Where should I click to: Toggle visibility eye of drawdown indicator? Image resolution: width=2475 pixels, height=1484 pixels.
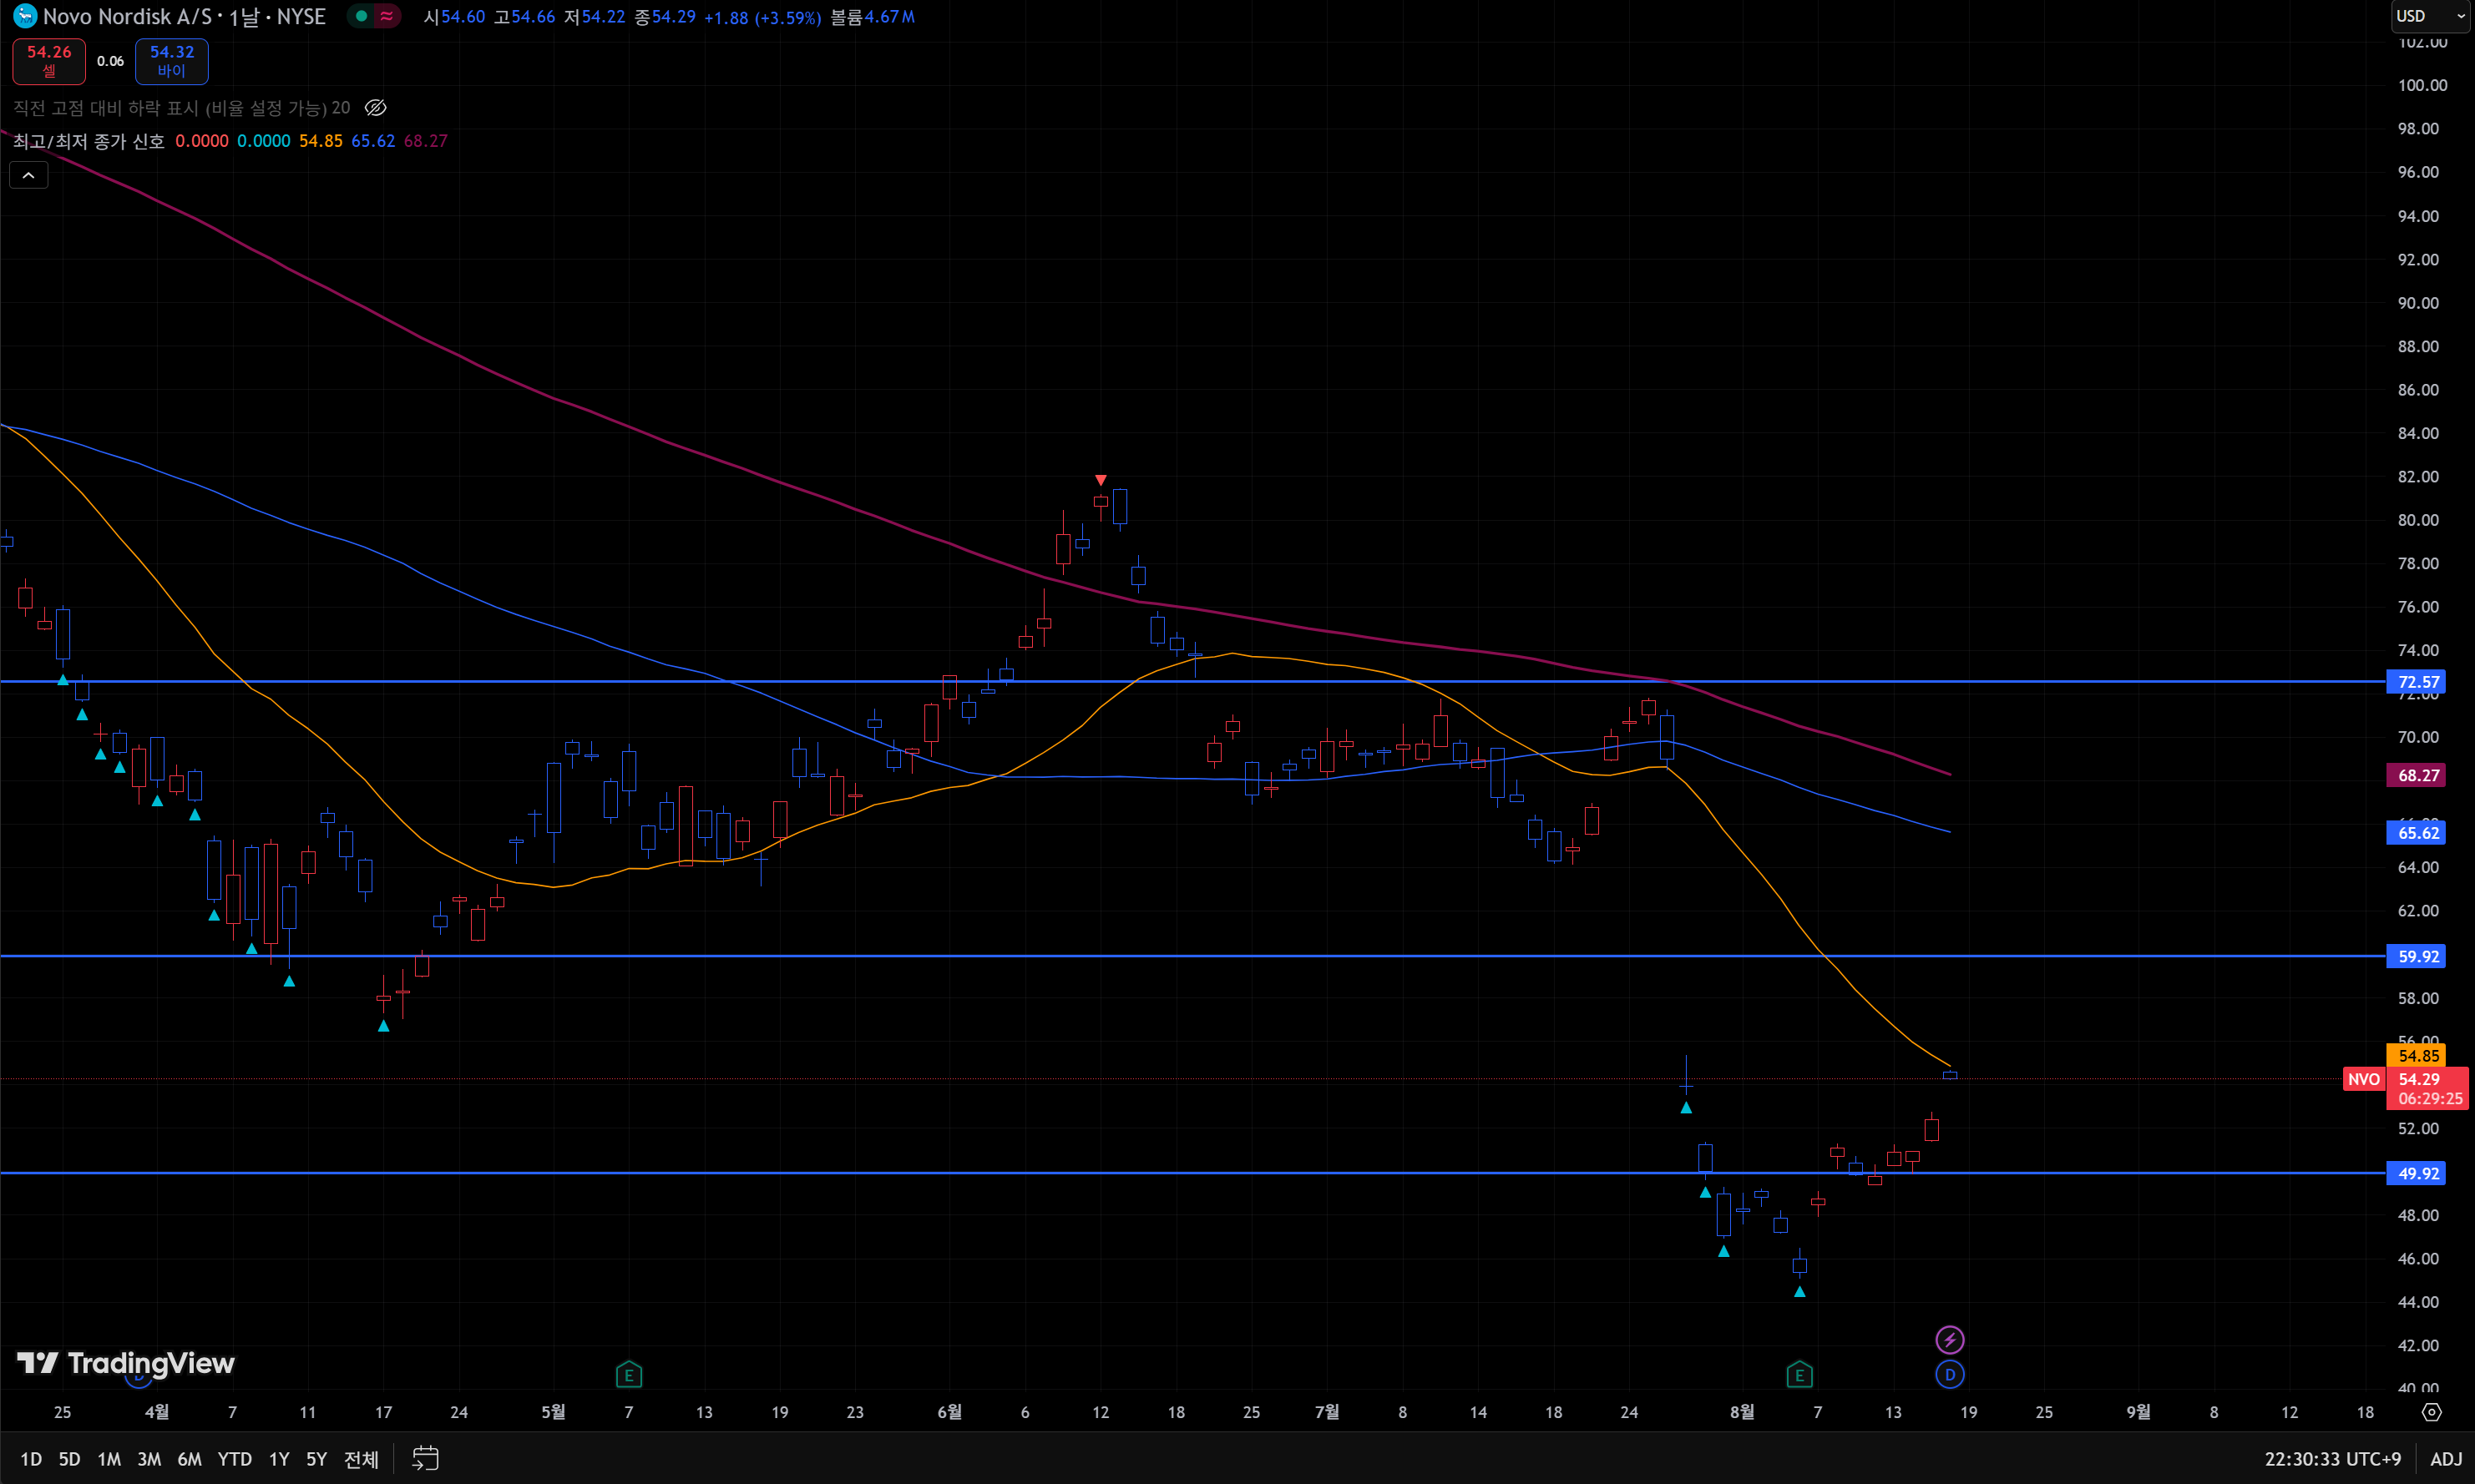375,108
